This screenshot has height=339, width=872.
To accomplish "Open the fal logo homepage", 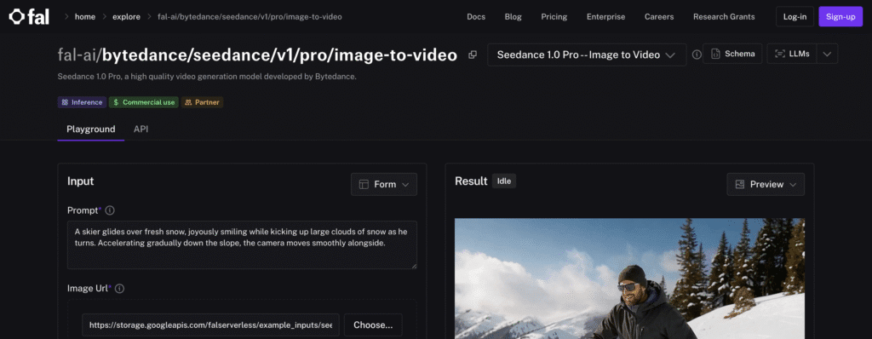I will (29, 17).
